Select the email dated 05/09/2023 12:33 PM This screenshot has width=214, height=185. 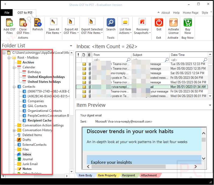point(142,64)
